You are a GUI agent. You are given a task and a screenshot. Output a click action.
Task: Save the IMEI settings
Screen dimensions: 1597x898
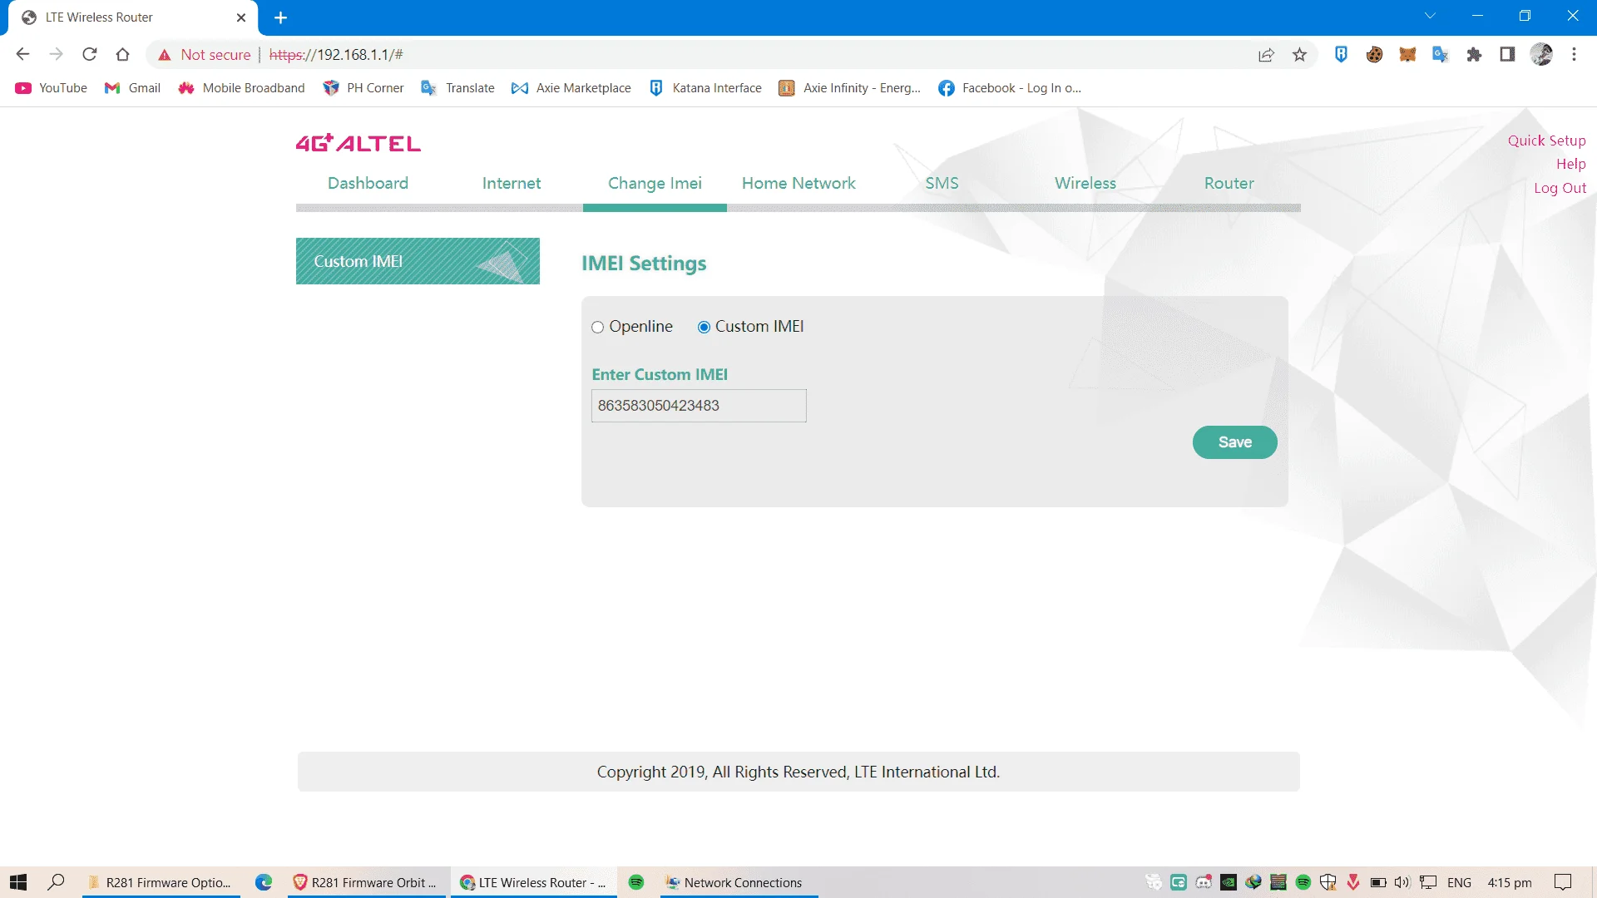[1234, 442]
